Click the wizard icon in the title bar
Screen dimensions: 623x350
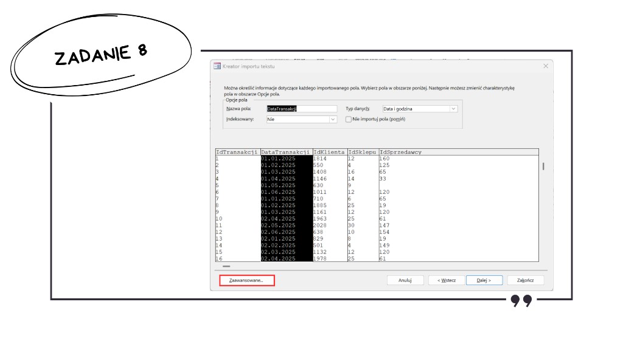pyautogui.click(x=217, y=66)
